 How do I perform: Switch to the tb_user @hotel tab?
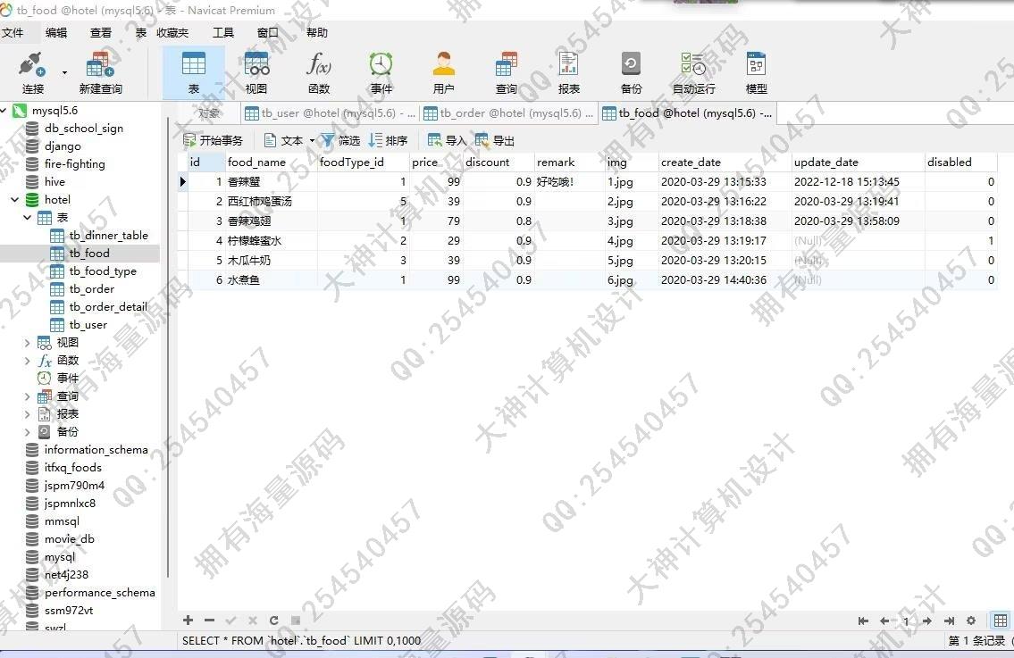pos(330,113)
